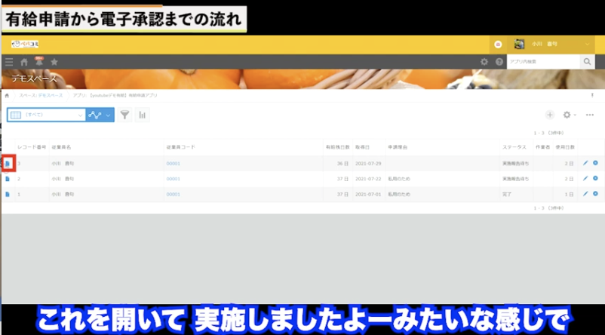Click employee code 00001 link in first row
Screen dimensions: 605x335
point(174,163)
